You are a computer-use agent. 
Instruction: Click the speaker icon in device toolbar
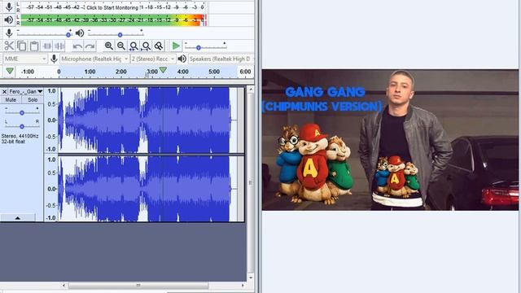(x=182, y=59)
